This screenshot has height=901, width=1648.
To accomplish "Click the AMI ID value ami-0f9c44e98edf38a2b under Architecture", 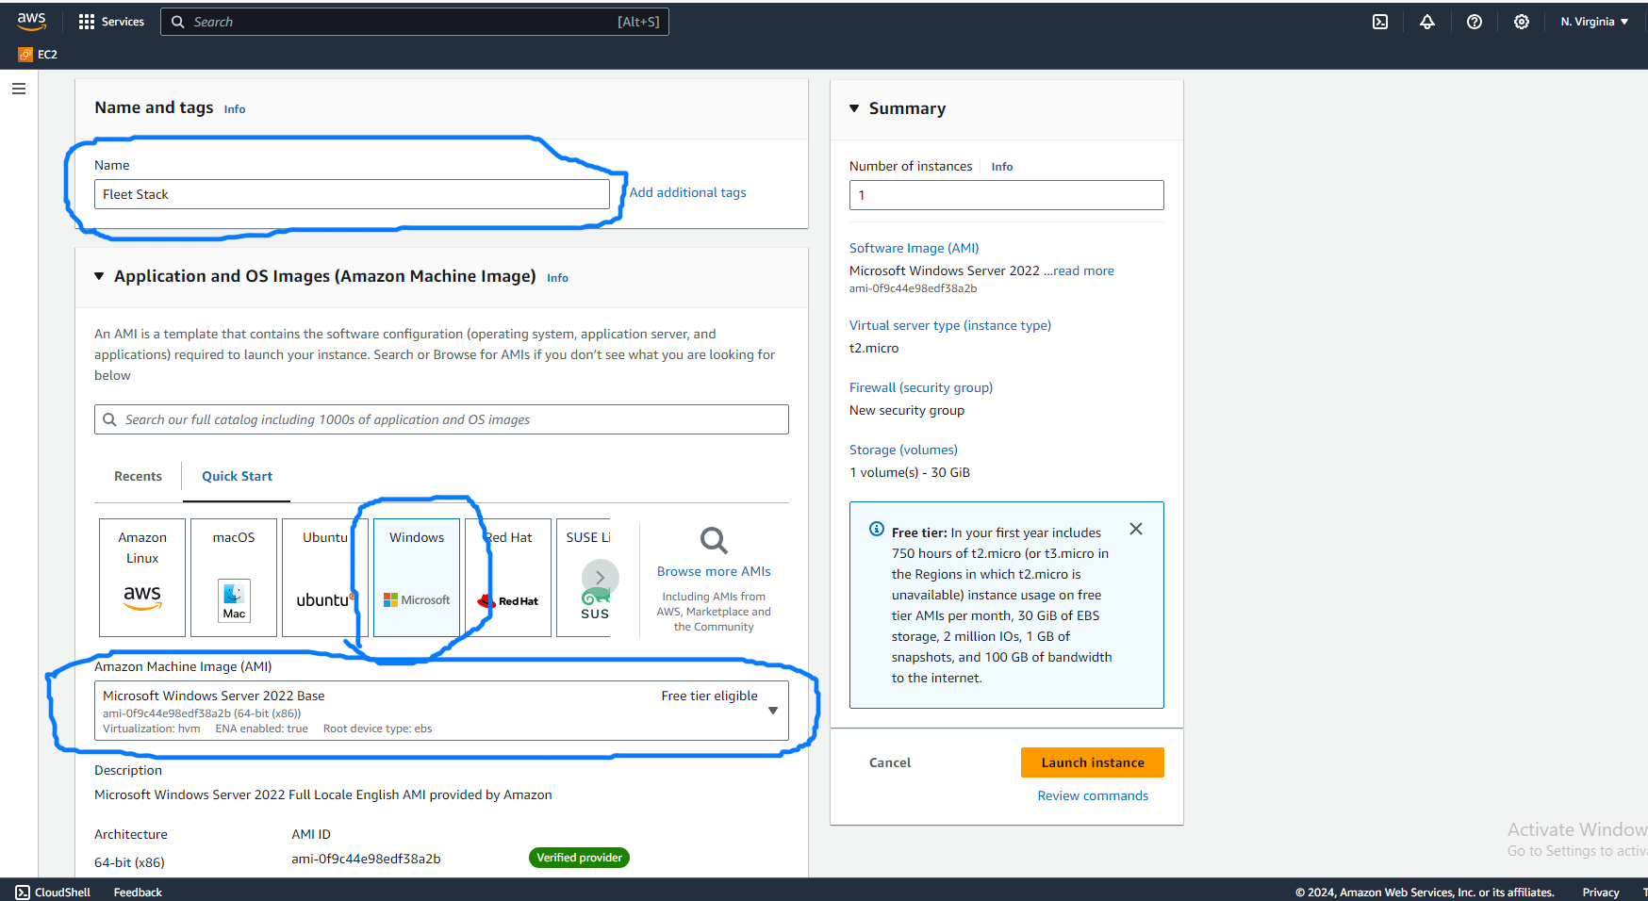I will pyautogui.click(x=366, y=859).
